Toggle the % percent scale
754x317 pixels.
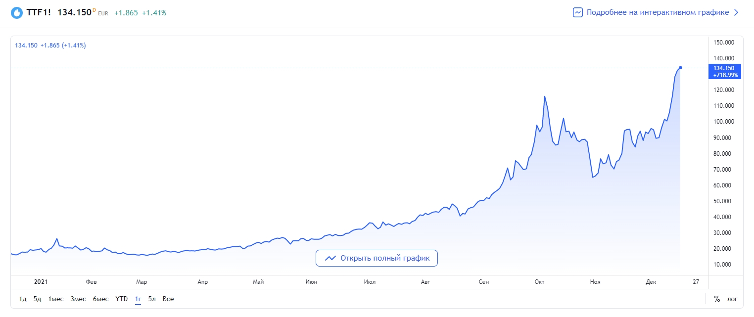click(x=716, y=299)
